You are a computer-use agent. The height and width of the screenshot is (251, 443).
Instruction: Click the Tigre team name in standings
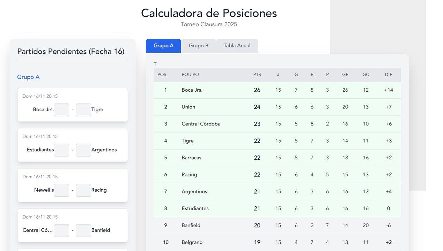(x=187, y=140)
